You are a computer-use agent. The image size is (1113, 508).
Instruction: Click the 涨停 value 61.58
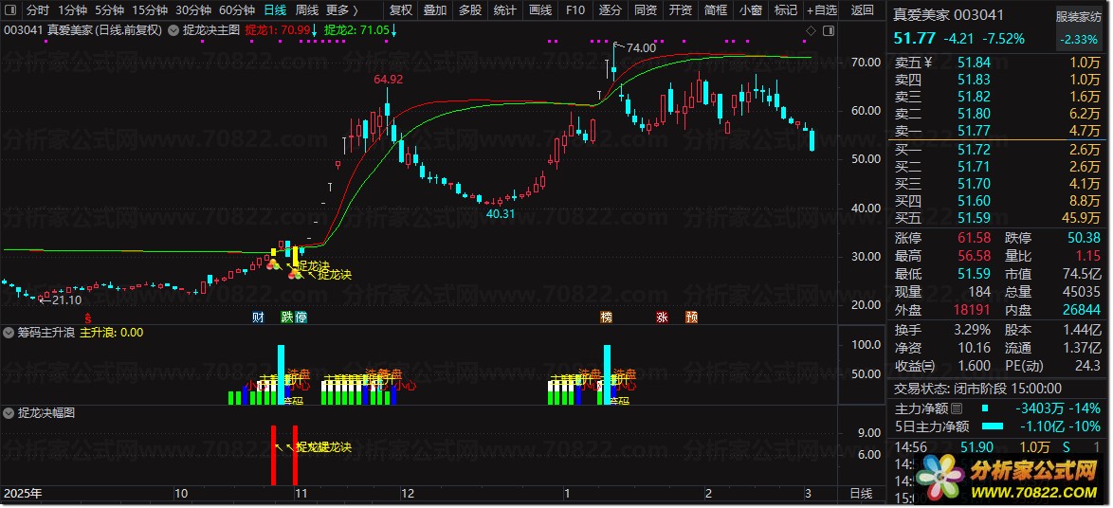pyautogui.click(x=975, y=238)
